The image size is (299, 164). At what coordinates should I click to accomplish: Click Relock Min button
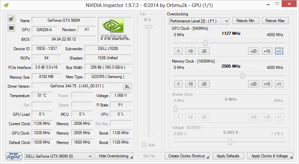[245, 21]
